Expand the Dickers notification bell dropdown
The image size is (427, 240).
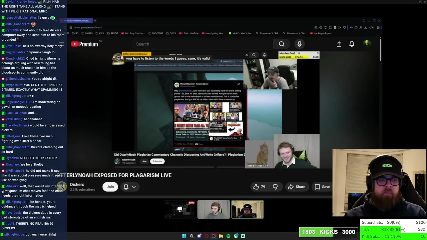[x=130, y=187]
